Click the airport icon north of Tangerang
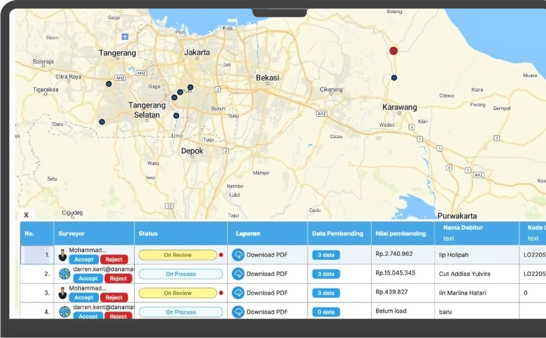This screenshot has height=338, width=546. [125, 36]
